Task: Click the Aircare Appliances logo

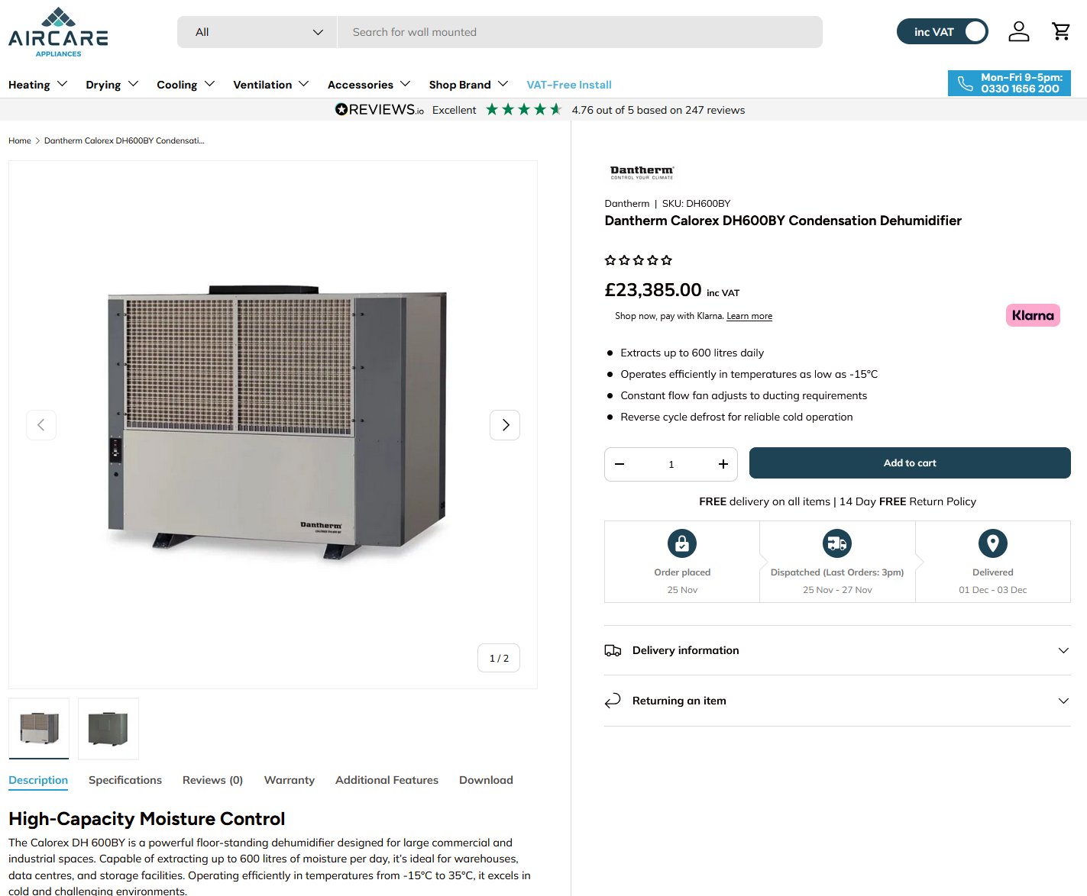Action: pyautogui.click(x=58, y=32)
